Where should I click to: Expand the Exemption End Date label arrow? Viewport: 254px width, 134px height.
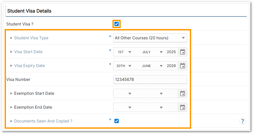[12, 107]
